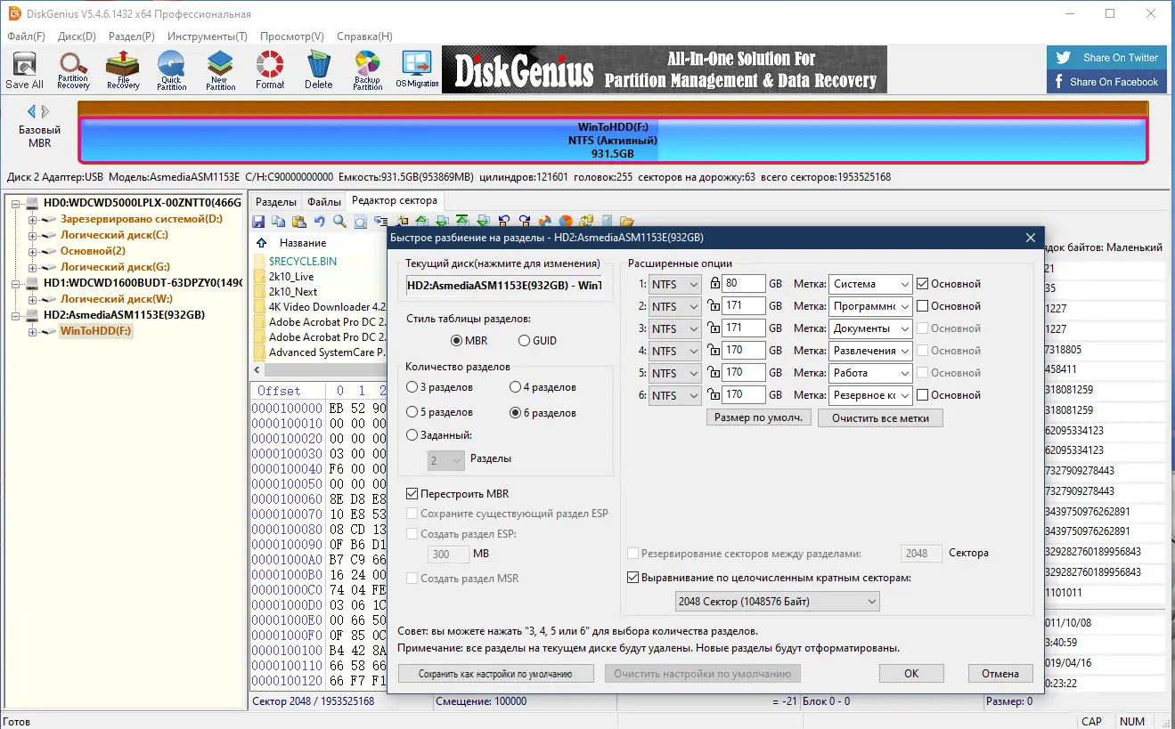This screenshot has height=729, width=1175.
Task: Click the Размер по умолч. button
Action: coord(759,417)
